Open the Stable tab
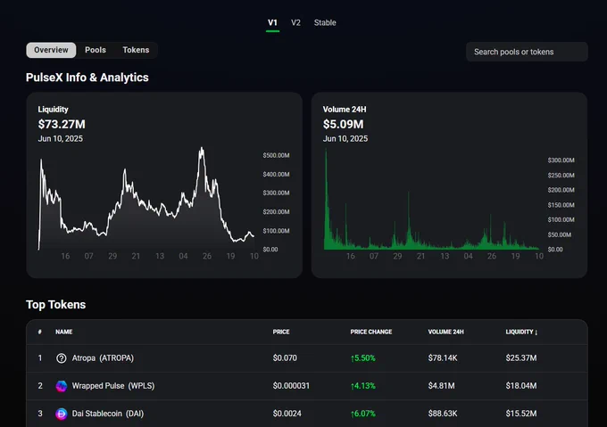This screenshot has width=607, height=427. 325,23
